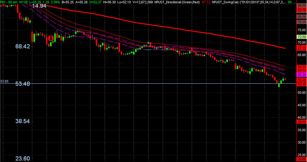Click the 'RIG - 60 min' symbol label
The width and height of the screenshot is (307, 162).
coord(9,2)
